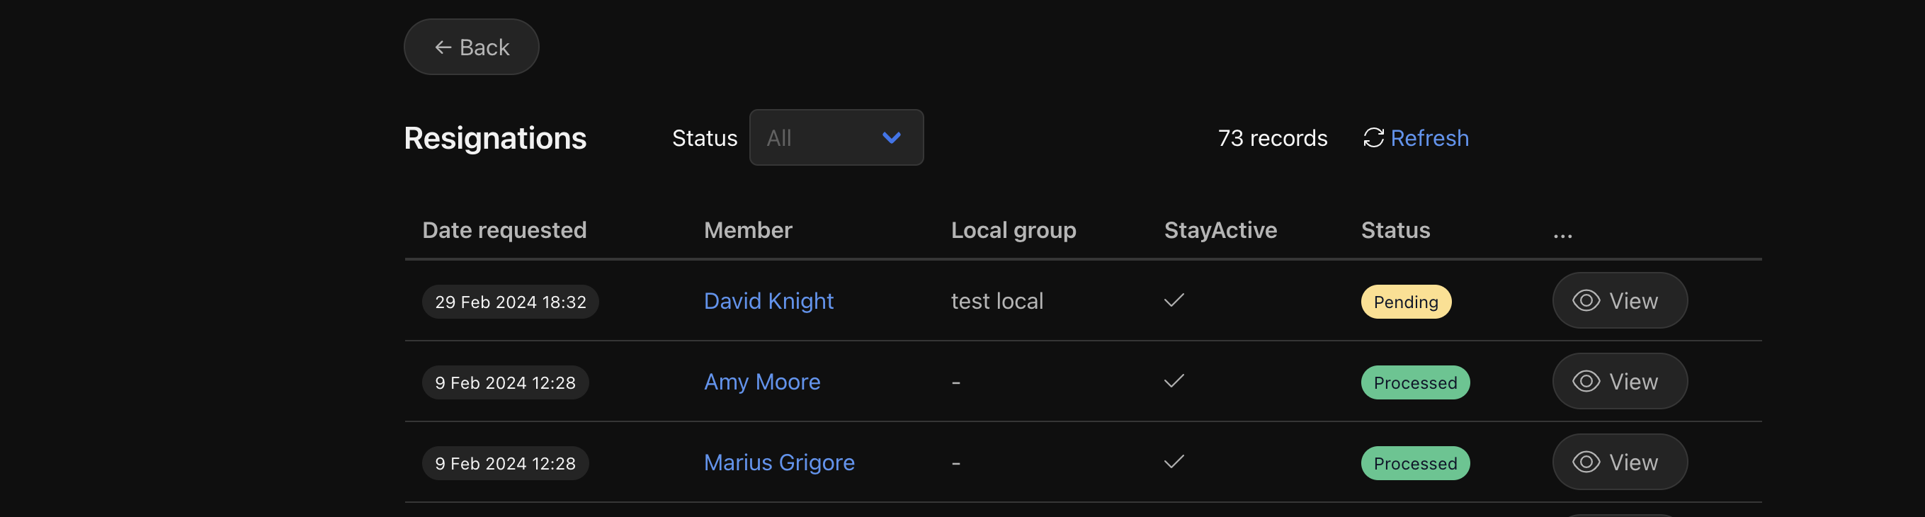Viewport: 1925px width, 517px height.
Task: Click green Processed badge for Amy Moore
Action: (1414, 382)
